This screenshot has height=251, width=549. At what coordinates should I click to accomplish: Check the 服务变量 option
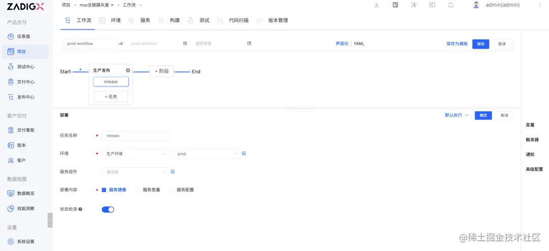pos(138,190)
